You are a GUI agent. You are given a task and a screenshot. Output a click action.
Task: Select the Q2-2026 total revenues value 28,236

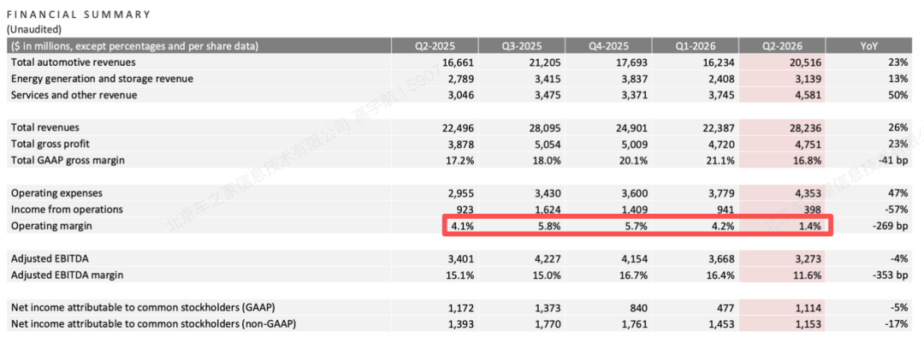click(806, 127)
